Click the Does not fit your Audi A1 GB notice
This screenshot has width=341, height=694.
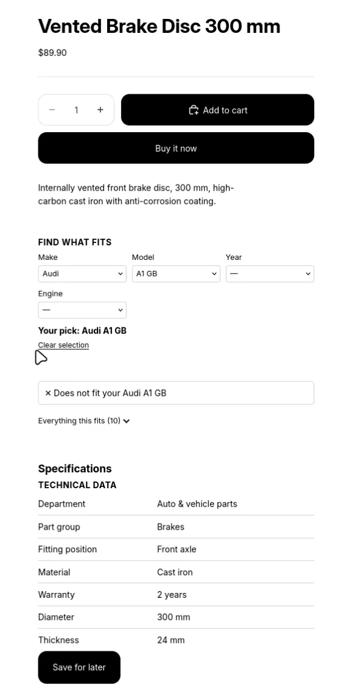(176, 393)
